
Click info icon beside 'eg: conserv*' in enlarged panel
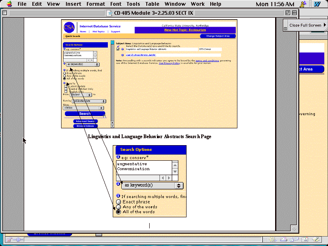118,157
